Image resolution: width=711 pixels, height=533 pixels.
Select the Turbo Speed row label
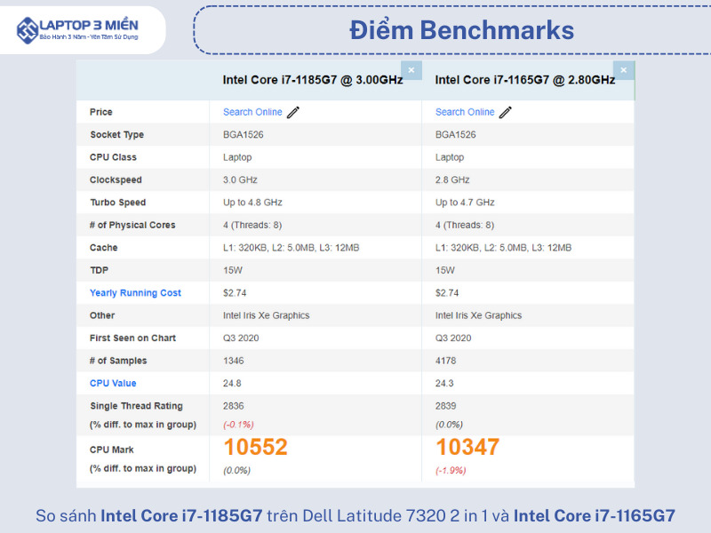tap(117, 203)
